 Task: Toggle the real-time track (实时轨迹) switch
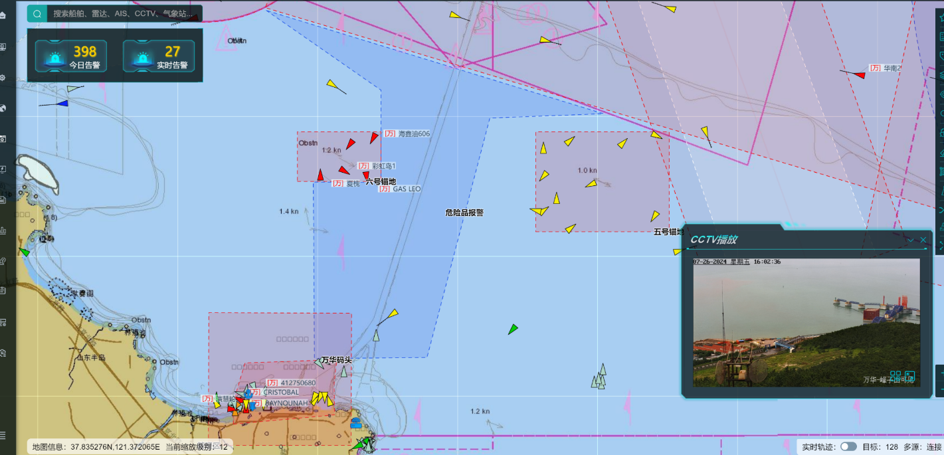[x=848, y=447]
